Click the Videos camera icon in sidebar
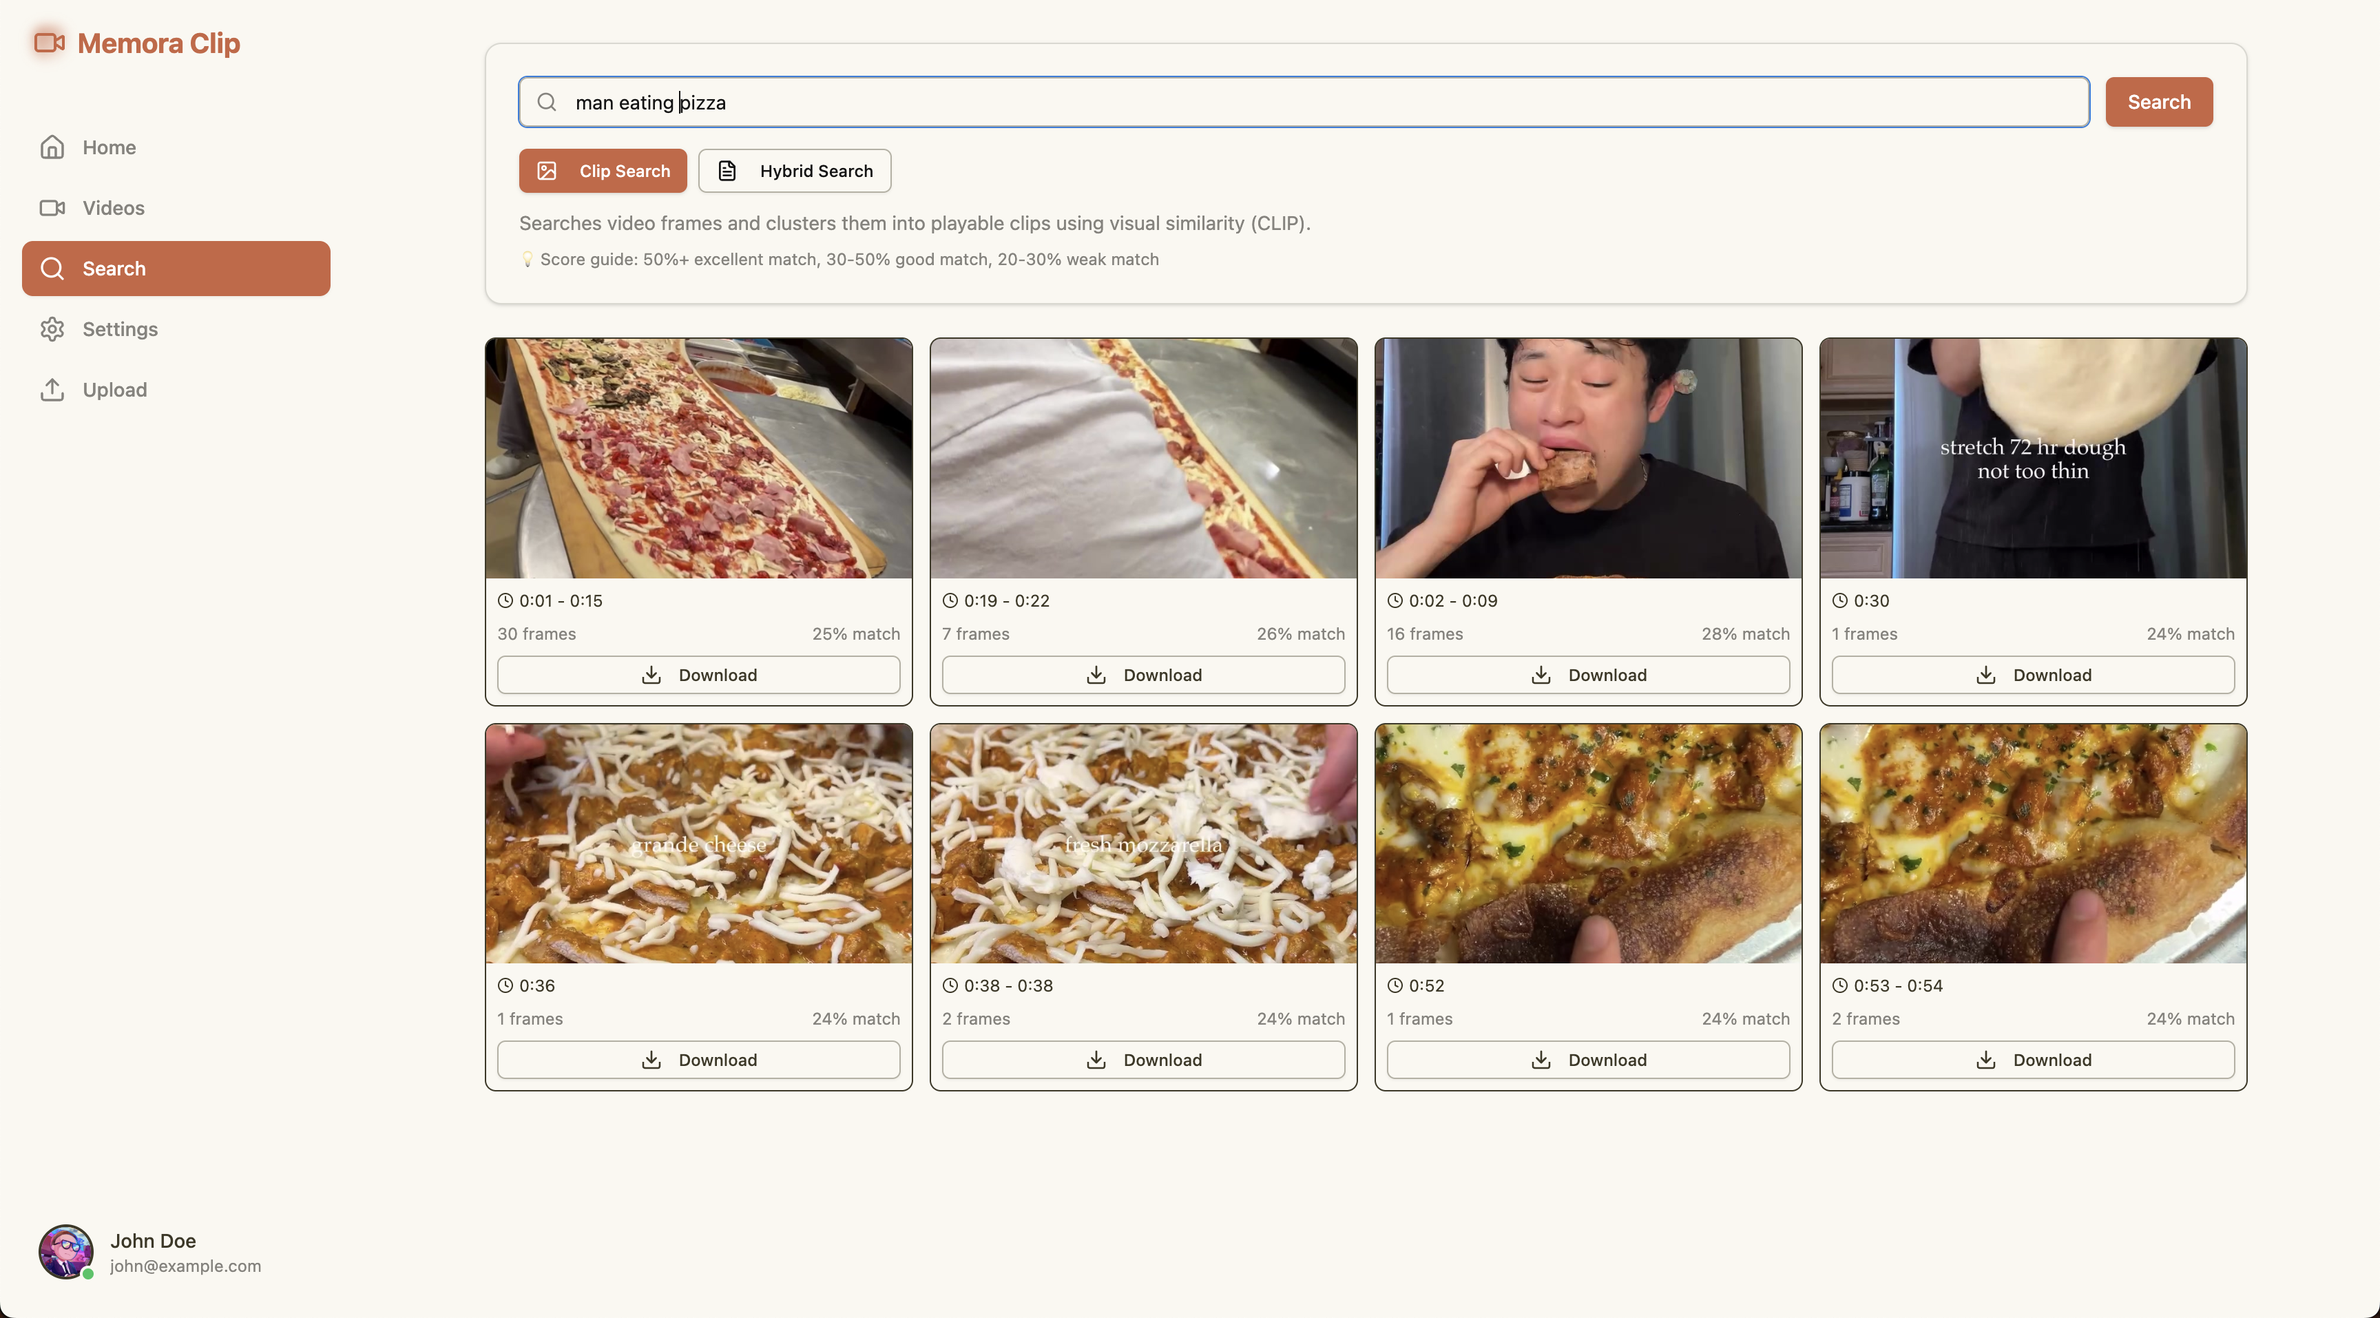Viewport: 2380px width, 1318px height. [x=52, y=208]
